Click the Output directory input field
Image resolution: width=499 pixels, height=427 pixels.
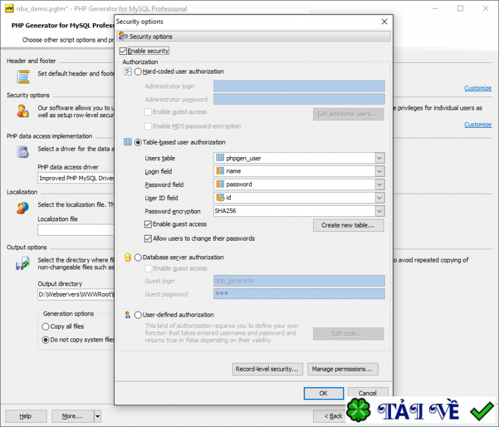pyautogui.click(x=76, y=294)
